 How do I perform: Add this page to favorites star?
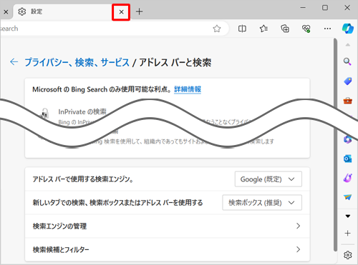217,29
